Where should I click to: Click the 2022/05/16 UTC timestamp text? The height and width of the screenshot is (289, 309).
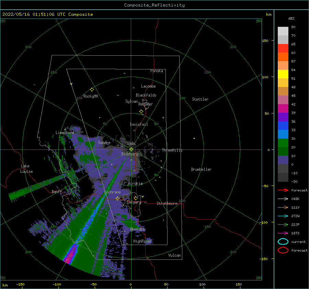tap(47, 14)
